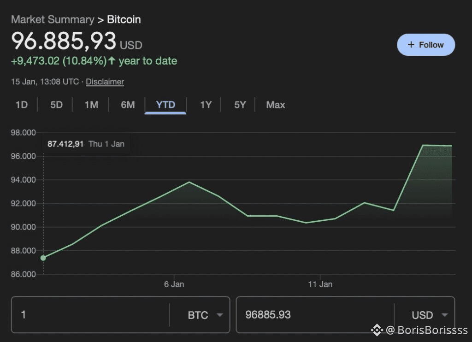
Task: Click the BTC amount input field
Action: (x=90, y=315)
